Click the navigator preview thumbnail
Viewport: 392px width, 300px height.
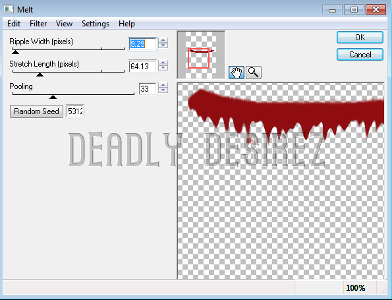[201, 55]
